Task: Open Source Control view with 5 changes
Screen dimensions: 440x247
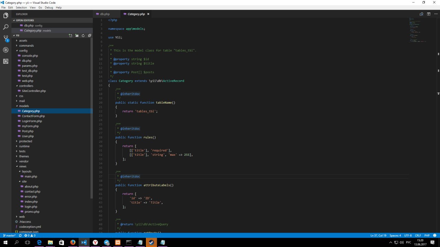Action: [5, 38]
